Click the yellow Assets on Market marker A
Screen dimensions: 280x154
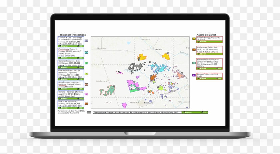tap(194, 38)
